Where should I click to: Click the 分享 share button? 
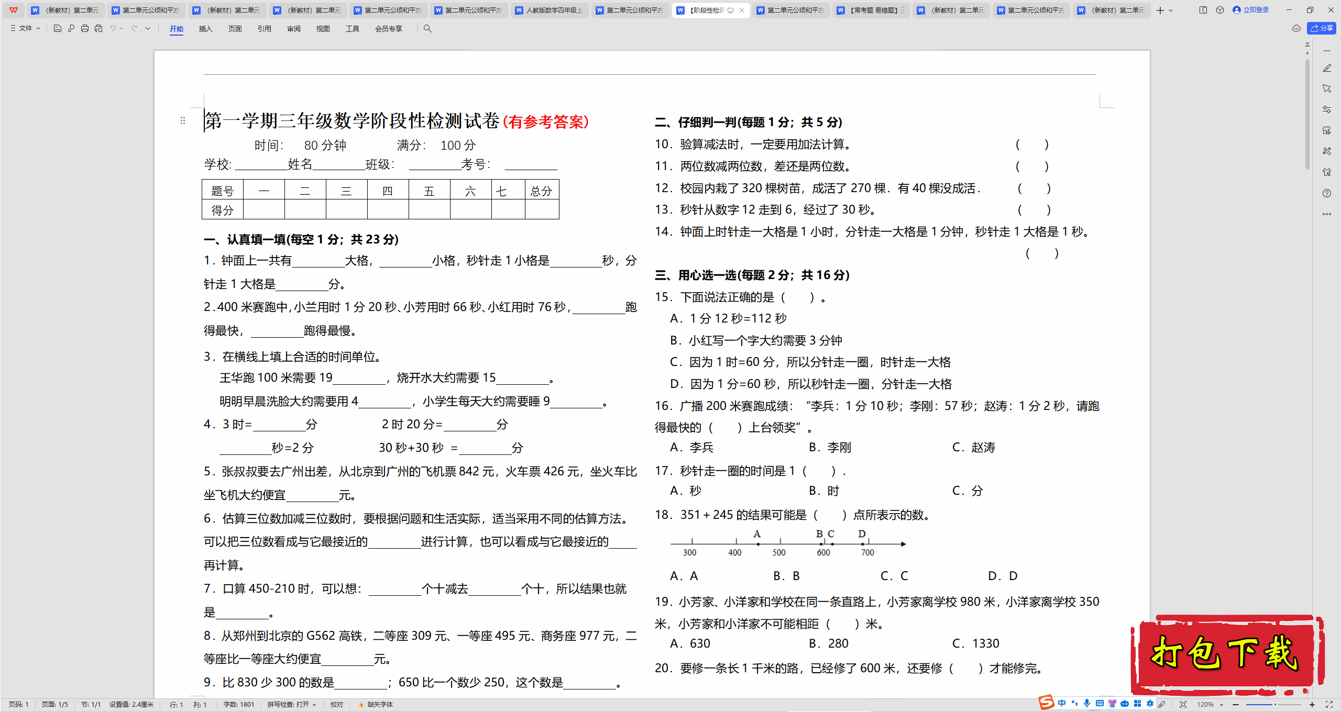tap(1322, 29)
